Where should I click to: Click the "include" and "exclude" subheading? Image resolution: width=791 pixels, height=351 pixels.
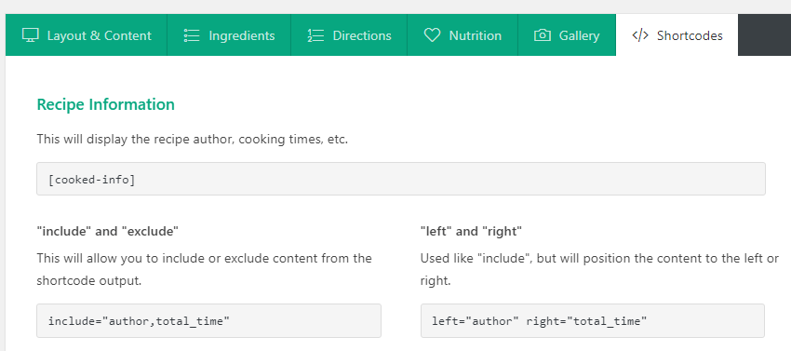point(108,232)
